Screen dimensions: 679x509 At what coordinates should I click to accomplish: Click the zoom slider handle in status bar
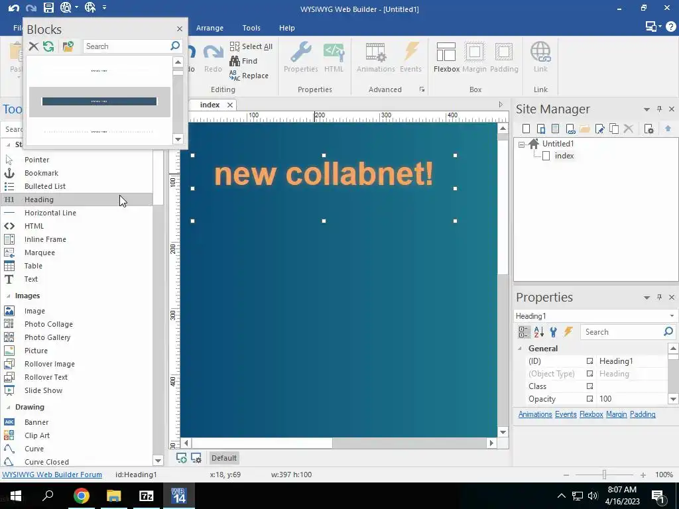click(604, 475)
